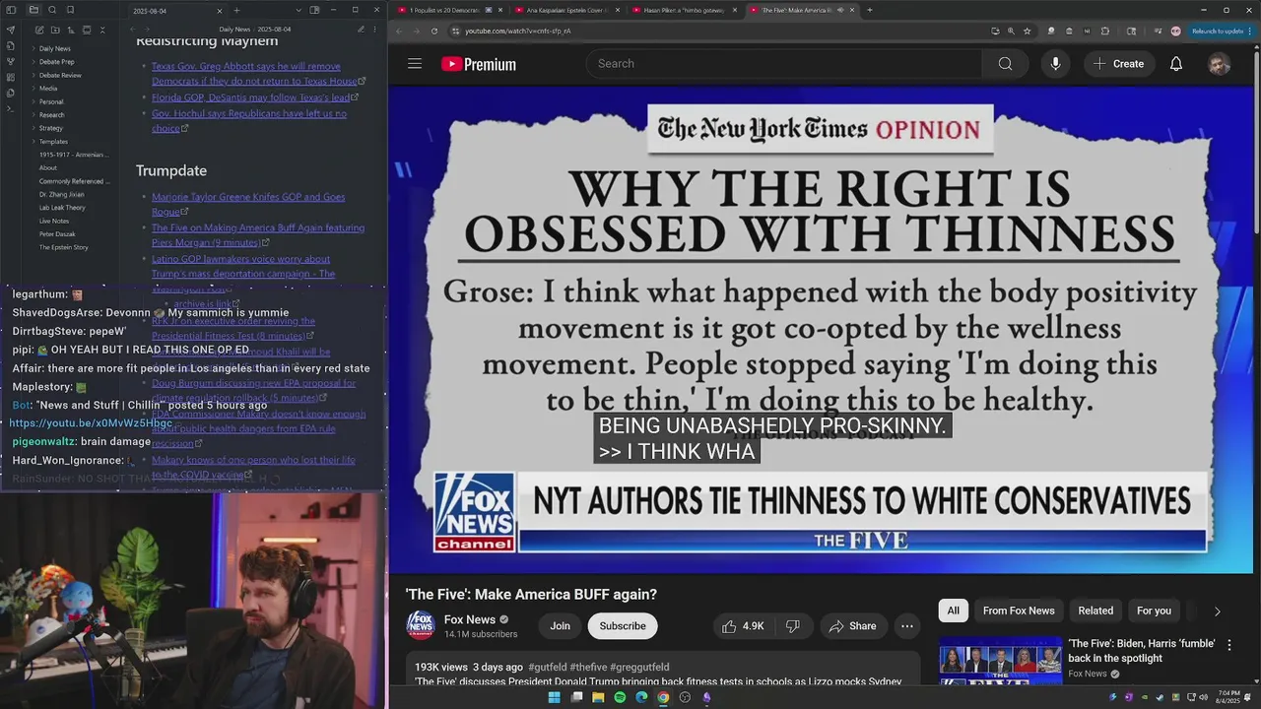The width and height of the screenshot is (1261, 709).
Task: Collapse all folders in Obsidian explorer
Action: (x=102, y=30)
